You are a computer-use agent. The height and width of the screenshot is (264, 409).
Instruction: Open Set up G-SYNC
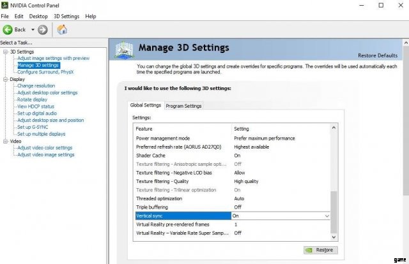[33, 127]
